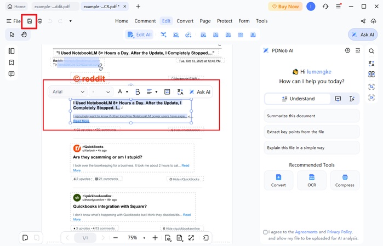Viewport: 383px width, 246px height.
Task: Click the Read More link in selected text
Action: (81, 121)
